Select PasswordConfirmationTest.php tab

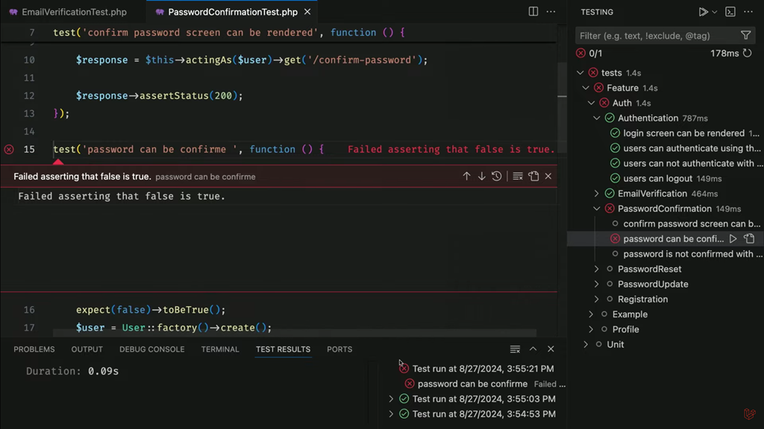233,12
